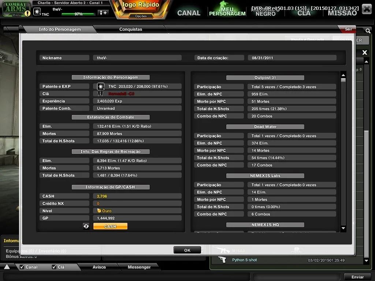Image resolution: width=375 pixels, height=281 pixels.
Task: Click stats panel scroll down arrow
Action: pyautogui.click(x=343, y=228)
